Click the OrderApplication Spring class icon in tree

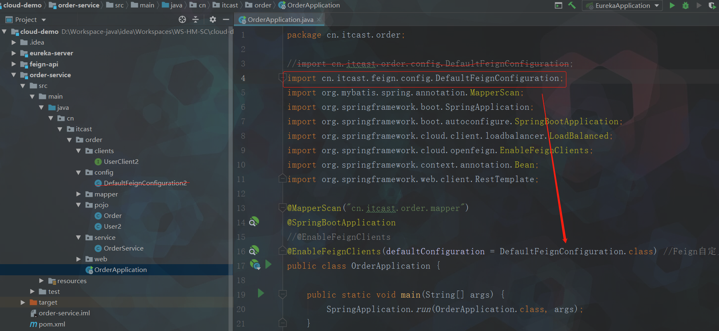coord(89,270)
